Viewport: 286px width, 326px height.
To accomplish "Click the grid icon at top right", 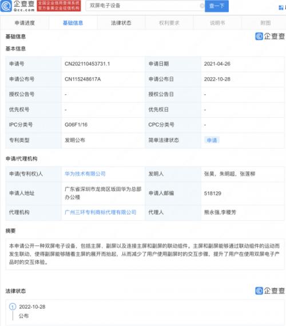I will (281, 7).
